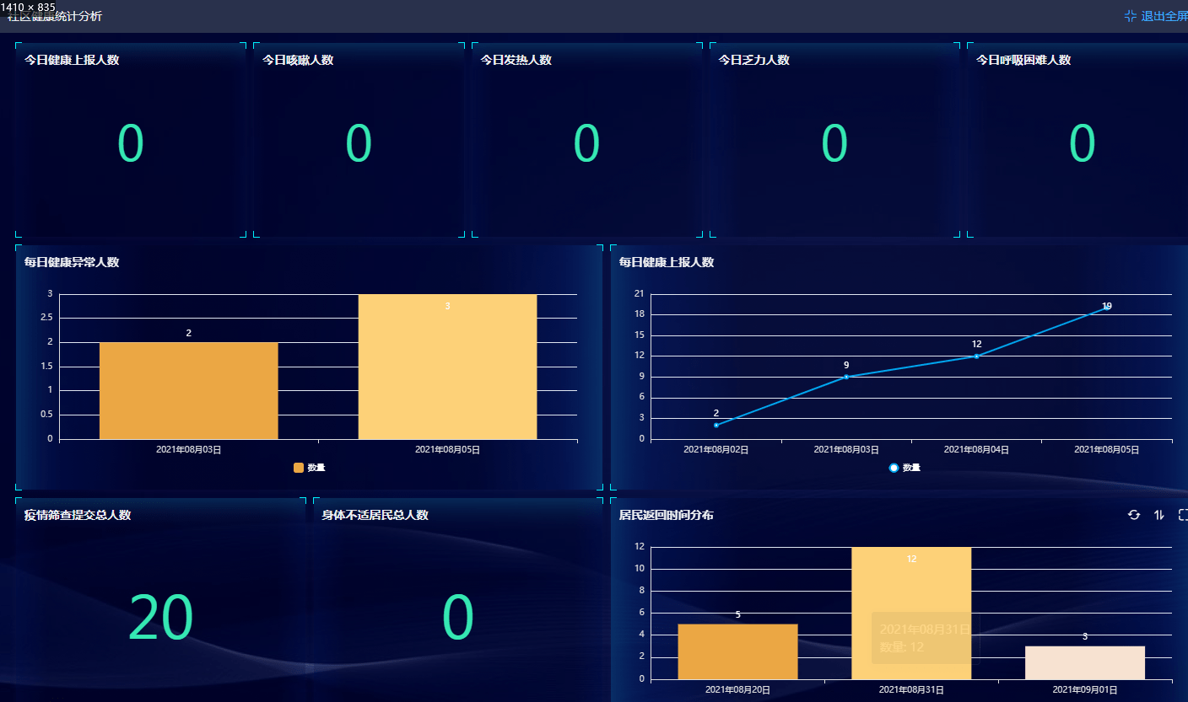Click the value 0 under 今日乏力人数
Image resolution: width=1188 pixels, height=702 pixels.
(x=834, y=143)
